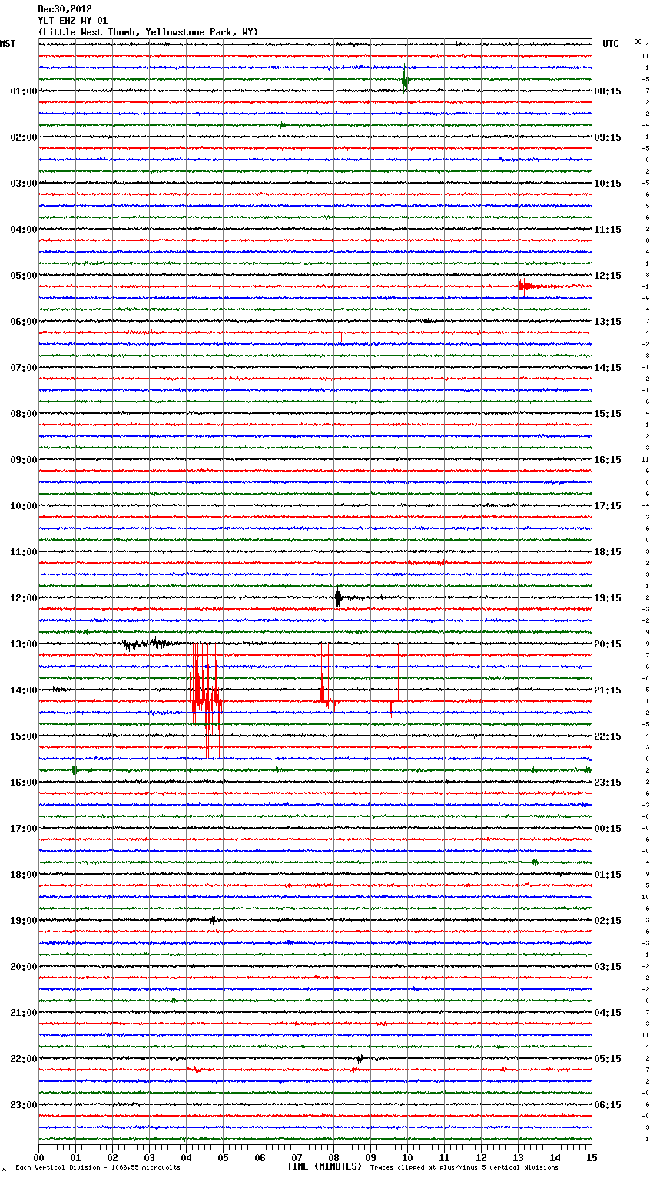653x1178 pixels.
Task: Click the "Traces clipped at plus/minus 5 vertical divisions" note
Action: (464, 1167)
